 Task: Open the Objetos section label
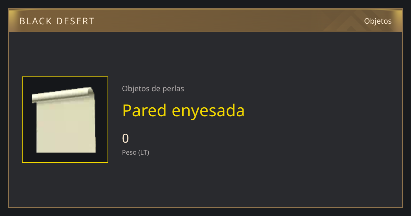[x=378, y=21]
